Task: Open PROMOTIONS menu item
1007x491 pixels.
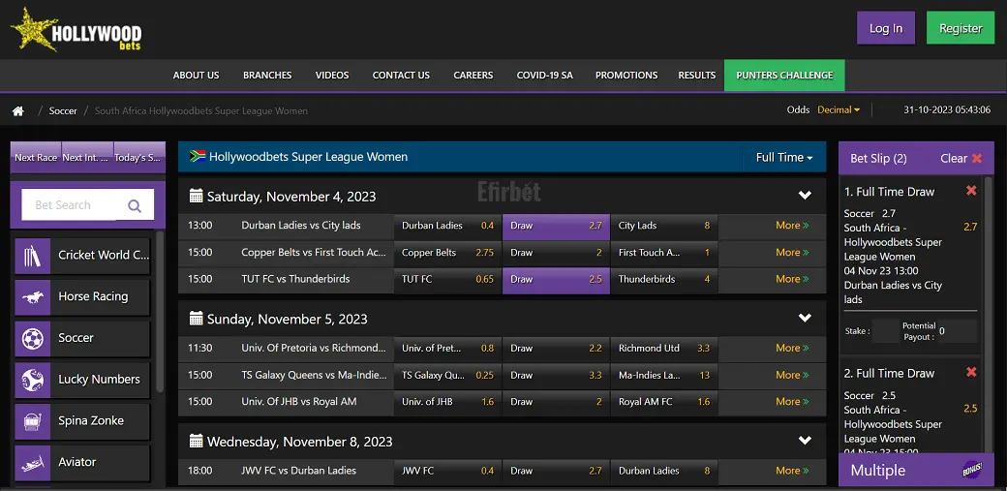Action: [626, 76]
